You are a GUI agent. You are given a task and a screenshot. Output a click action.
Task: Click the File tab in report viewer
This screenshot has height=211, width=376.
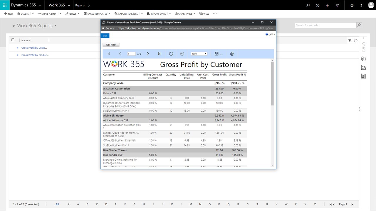[105, 36]
